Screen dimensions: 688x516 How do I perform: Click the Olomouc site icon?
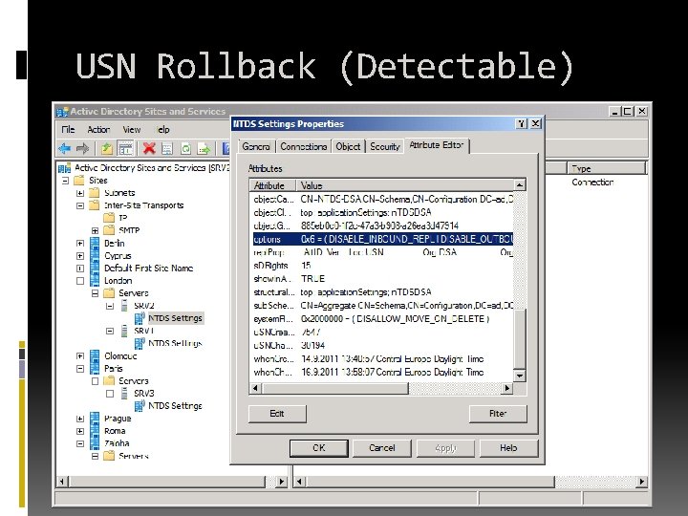pyautogui.click(x=95, y=355)
